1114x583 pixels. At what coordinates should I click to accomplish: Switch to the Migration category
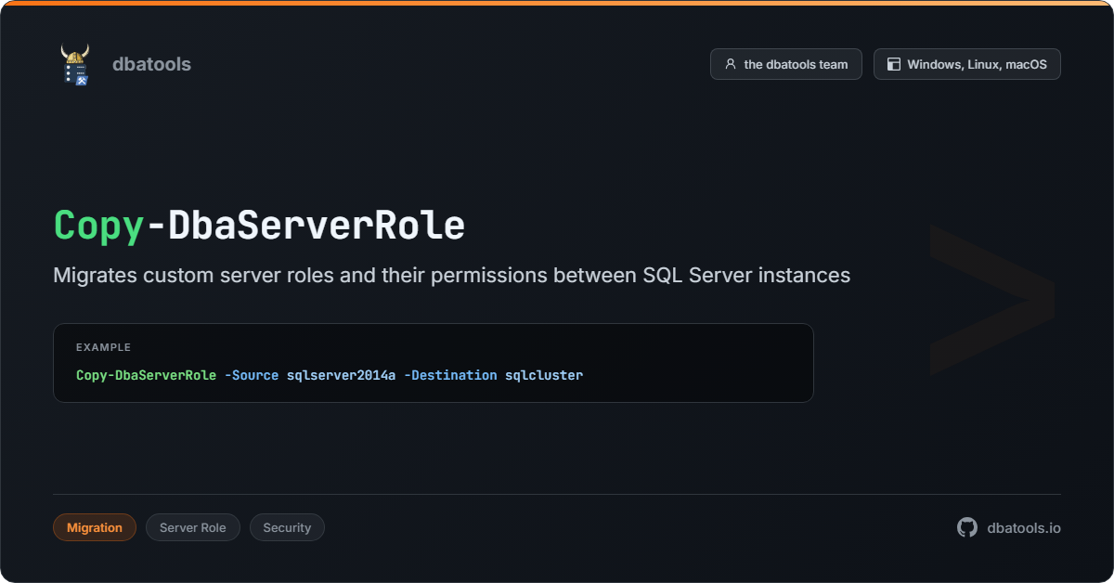click(94, 527)
